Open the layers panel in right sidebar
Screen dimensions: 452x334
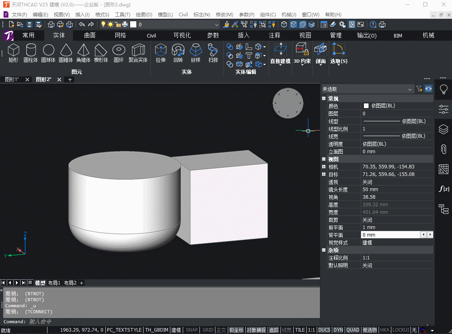(444, 129)
